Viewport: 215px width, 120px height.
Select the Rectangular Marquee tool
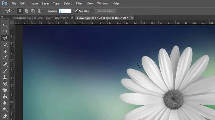[x=5, y=32]
